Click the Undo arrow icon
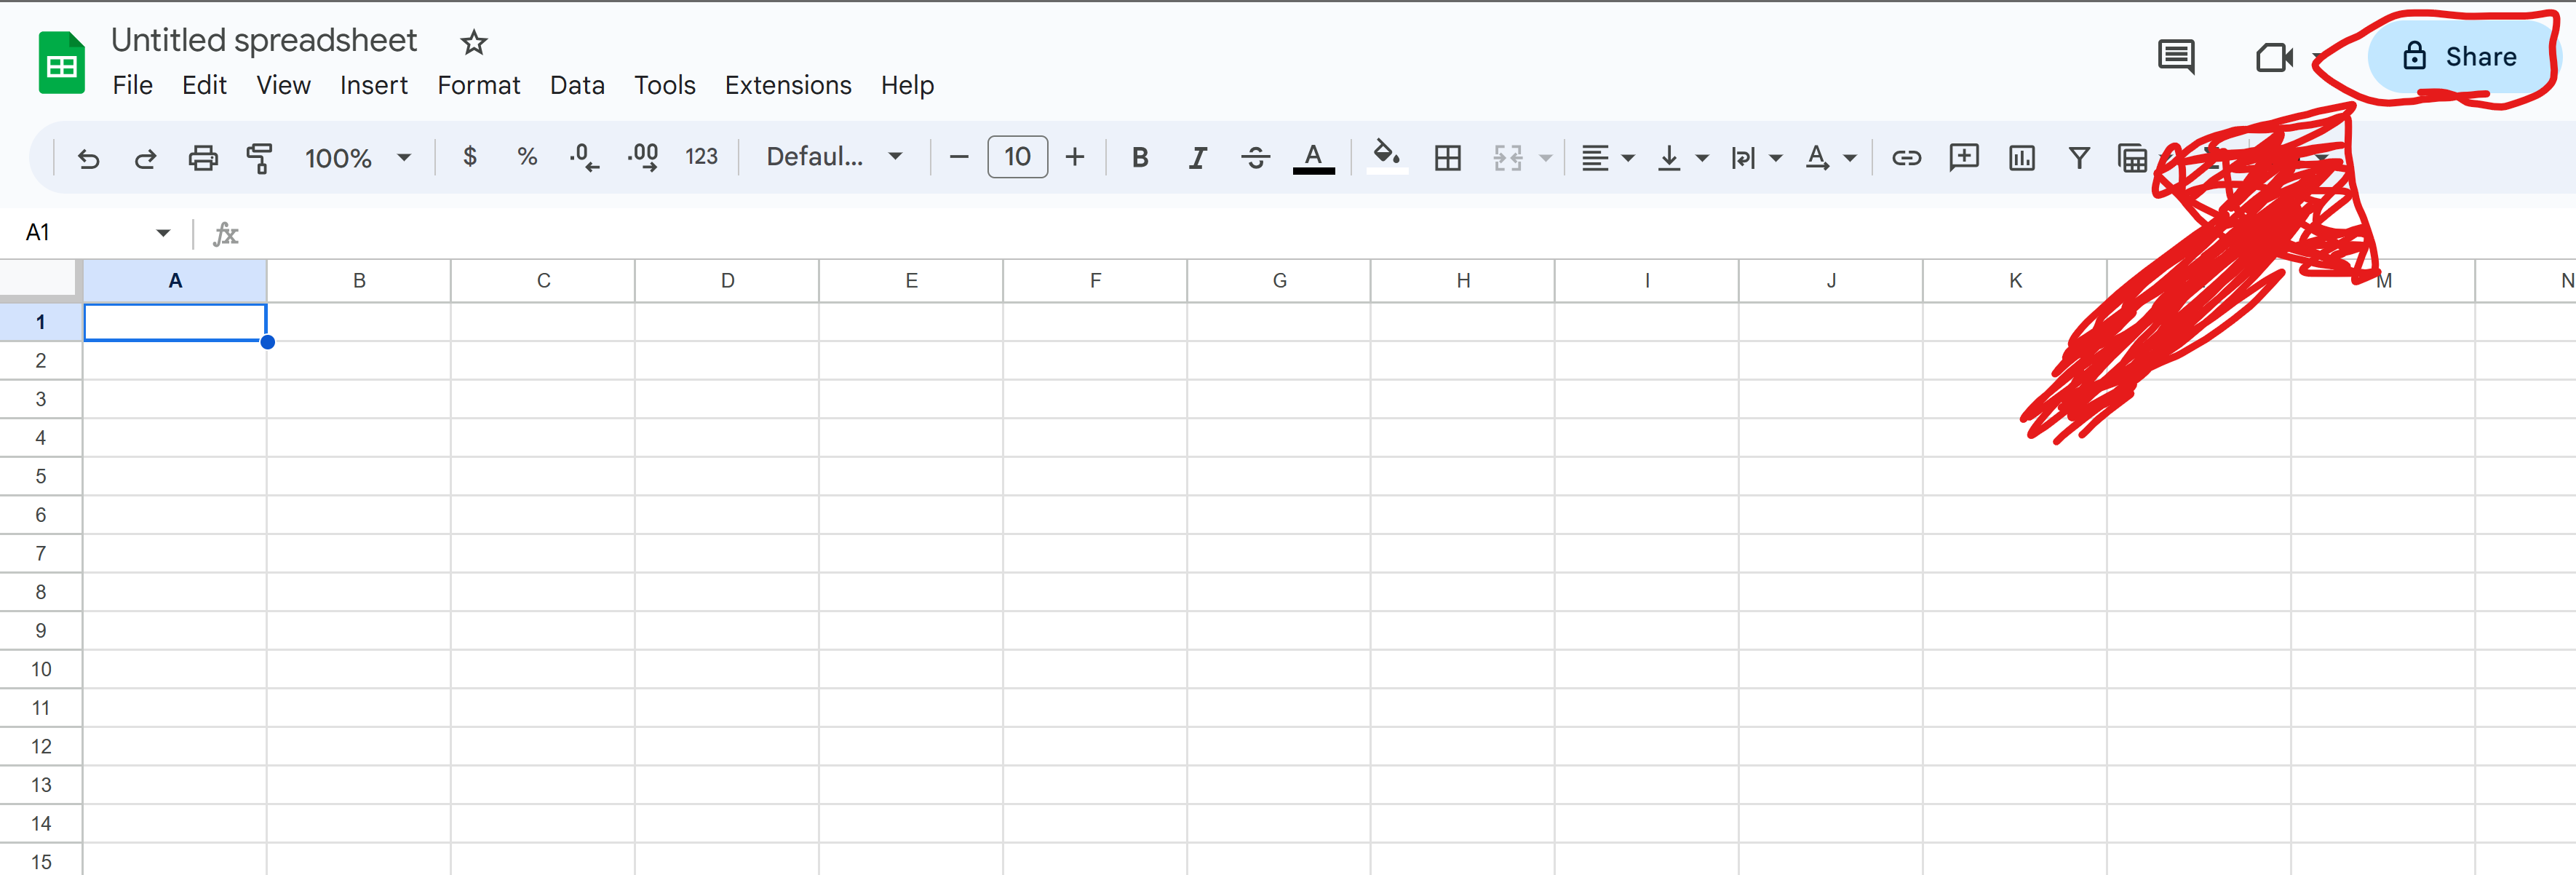Image resolution: width=2576 pixels, height=875 pixels. coord(88,158)
